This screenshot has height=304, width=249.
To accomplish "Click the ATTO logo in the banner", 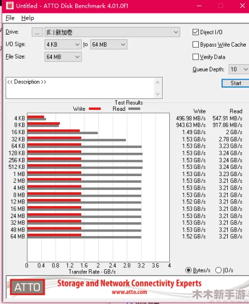I will coord(27,287).
